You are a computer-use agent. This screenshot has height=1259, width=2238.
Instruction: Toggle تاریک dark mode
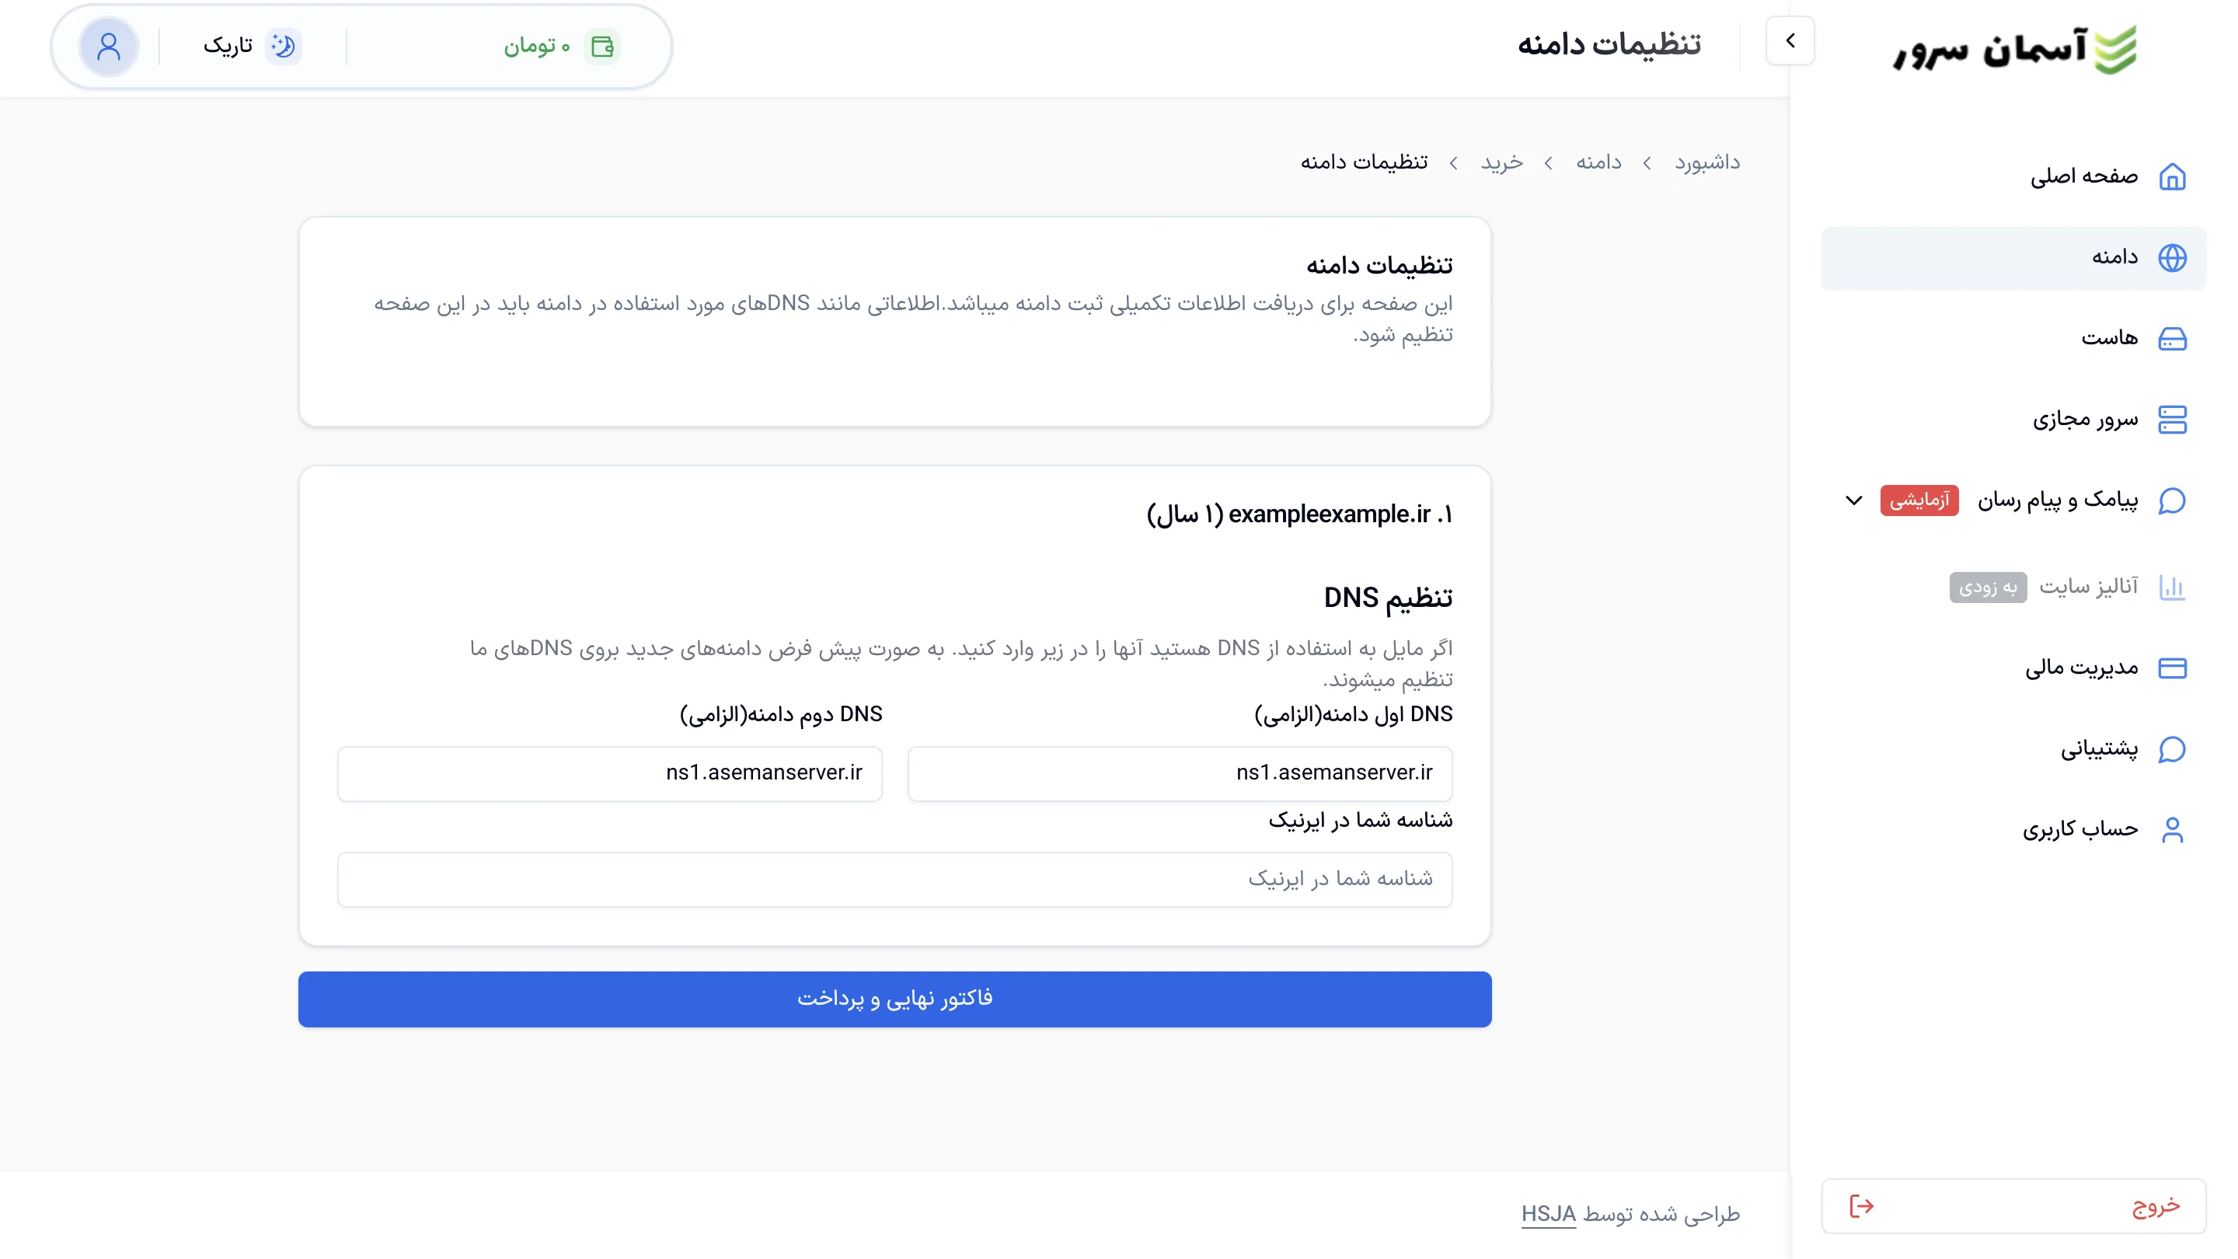pyautogui.click(x=285, y=47)
